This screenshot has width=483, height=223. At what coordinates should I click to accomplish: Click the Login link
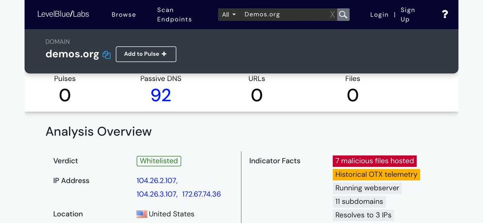[x=379, y=14]
